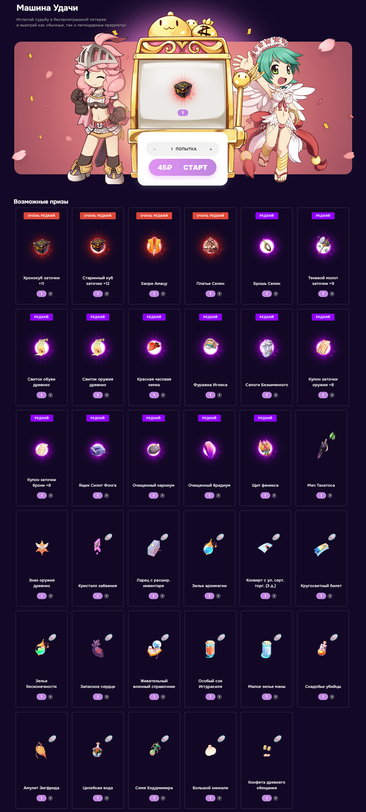
Task: Open the Зелье архимагии potion icon
Action: (210, 547)
